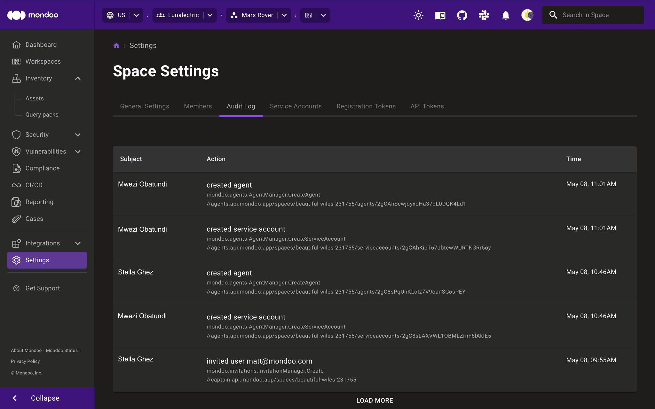
Task: Open the home breadcrumb icon
Action: 116,45
